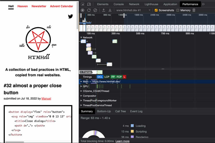Click the left overview range handle
The width and height of the screenshot is (215, 143).
(81, 15)
